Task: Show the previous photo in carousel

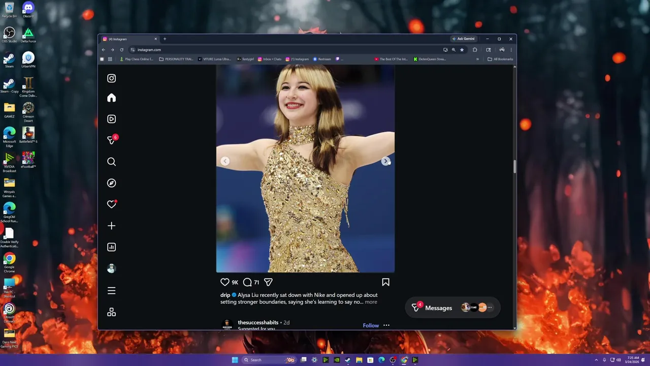Action: (225, 161)
